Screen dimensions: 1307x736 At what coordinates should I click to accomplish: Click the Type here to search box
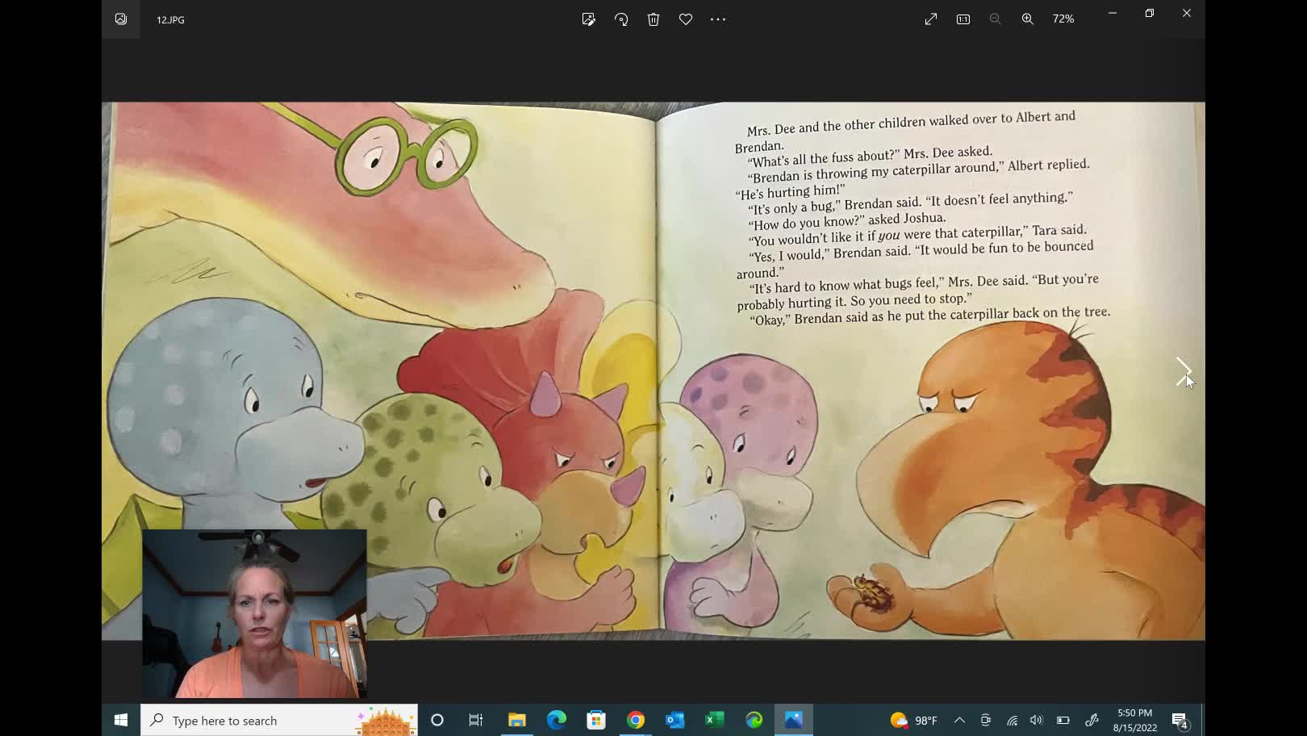coord(279,720)
